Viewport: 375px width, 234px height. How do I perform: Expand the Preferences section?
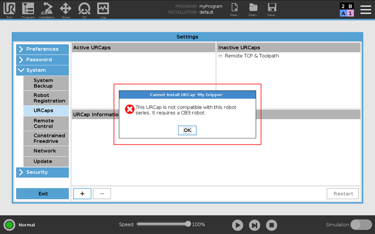(x=42, y=49)
